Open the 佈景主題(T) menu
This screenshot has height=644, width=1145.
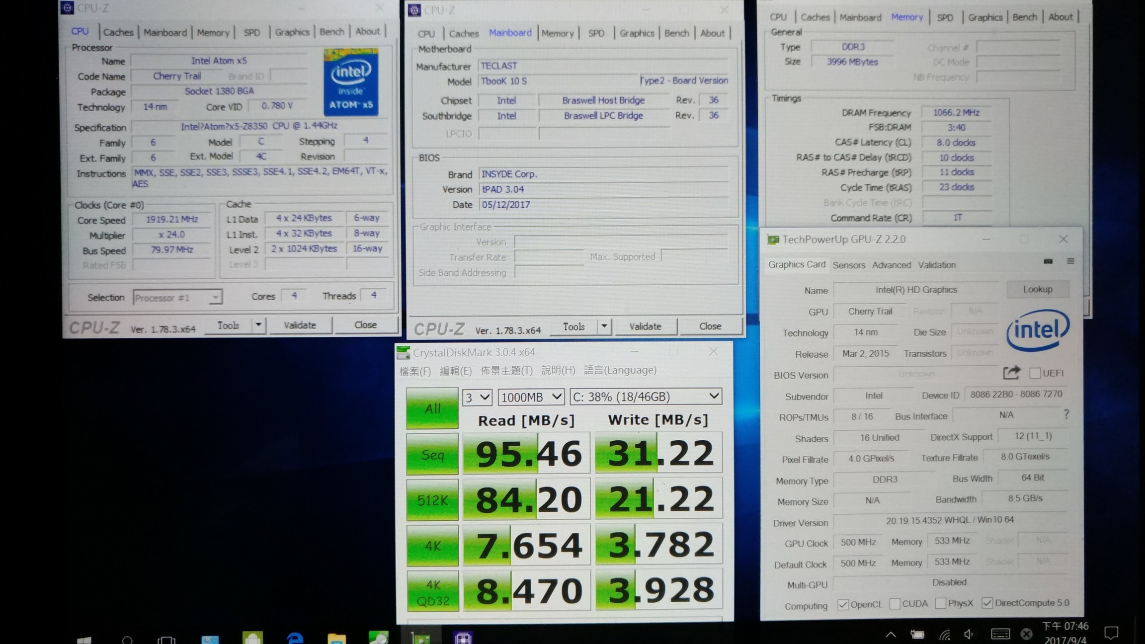click(506, 371)
